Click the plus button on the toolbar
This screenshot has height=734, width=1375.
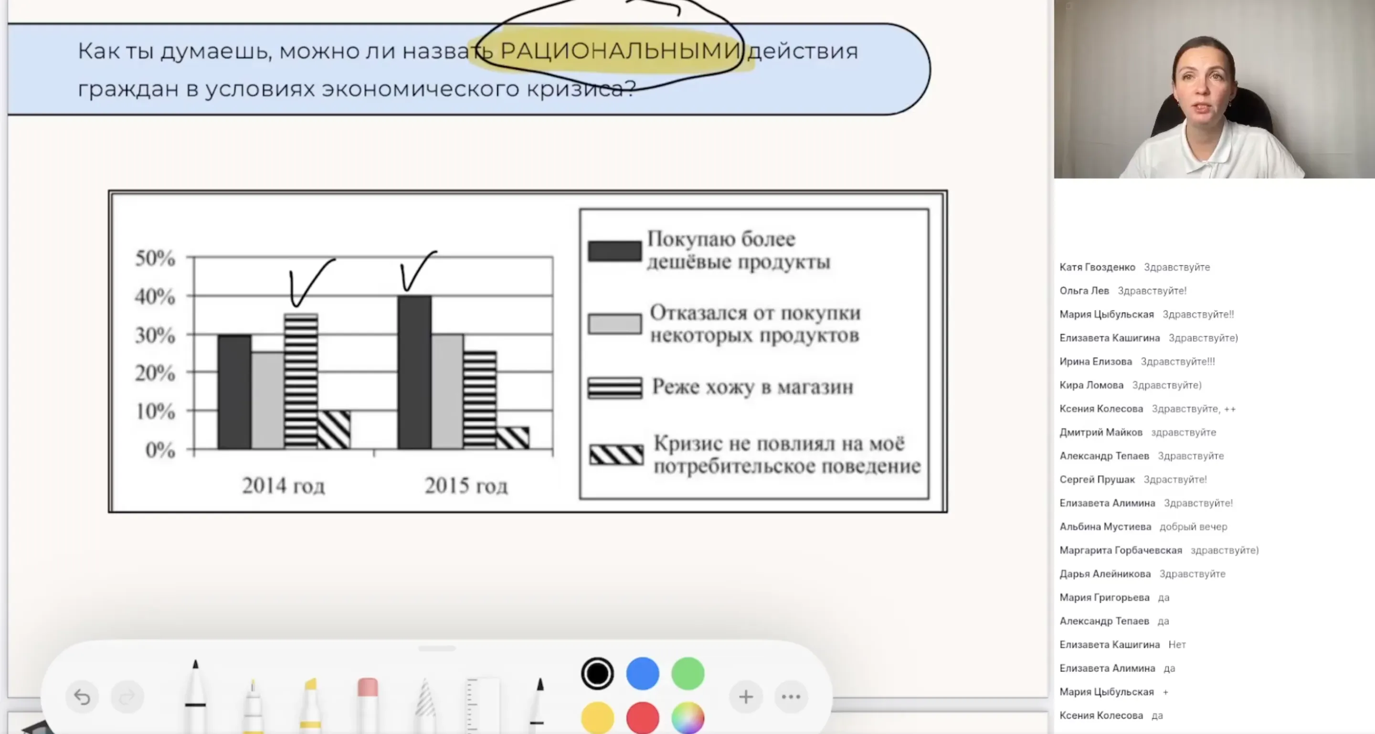coord(746,696)
